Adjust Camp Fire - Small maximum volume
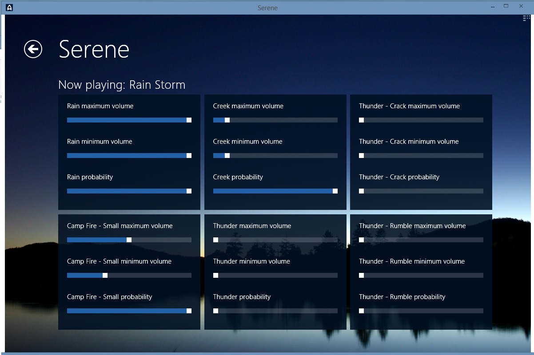This screenshot has height=355, width=534. pyautogui.click(x=129, y=240)
